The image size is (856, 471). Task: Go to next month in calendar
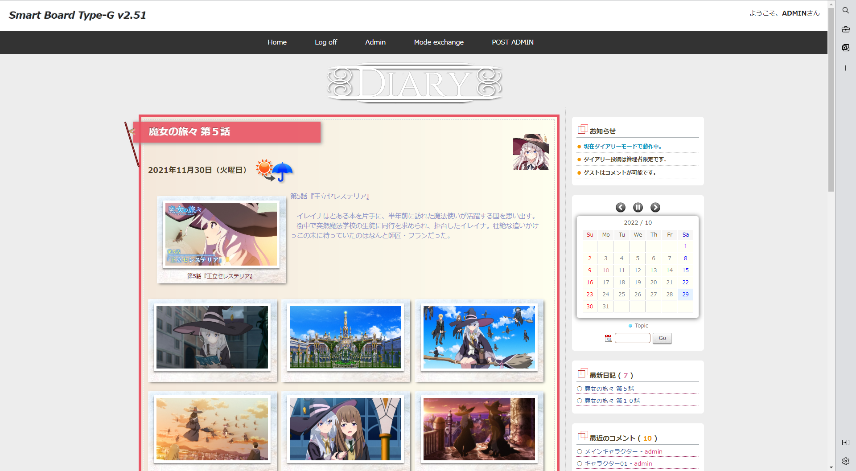[x=655, y=207]
